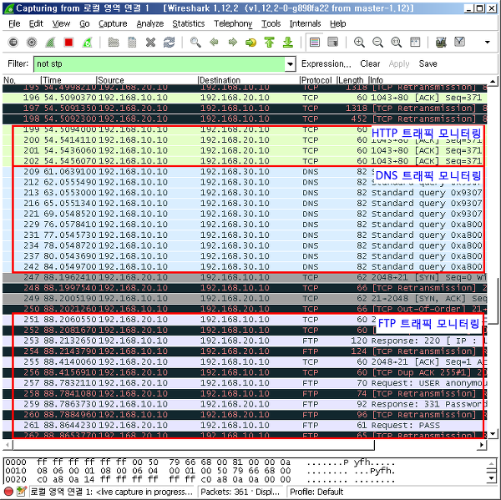Open the Help menu
Image resolution: width=501 pixels, height=500 pixels.
[337, 23]
